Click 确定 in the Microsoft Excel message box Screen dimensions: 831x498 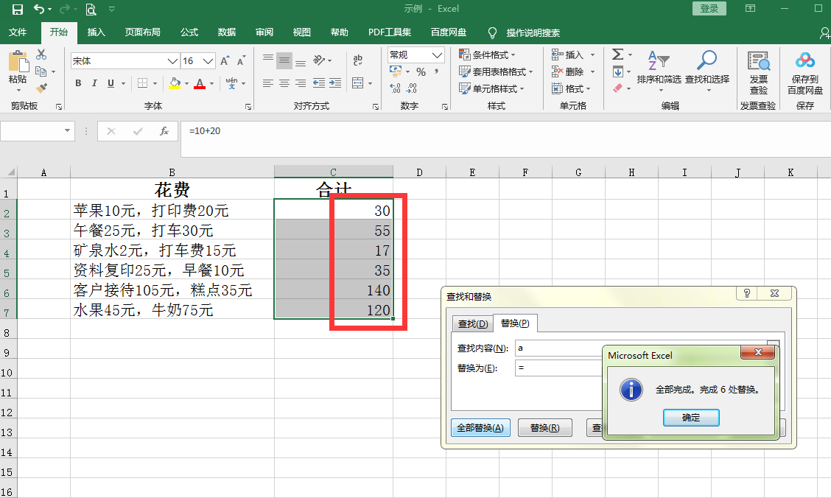coord(691,418)
